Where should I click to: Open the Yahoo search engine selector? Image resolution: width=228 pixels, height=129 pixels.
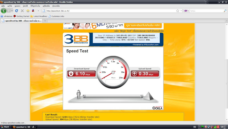click(x=187, y=11)
